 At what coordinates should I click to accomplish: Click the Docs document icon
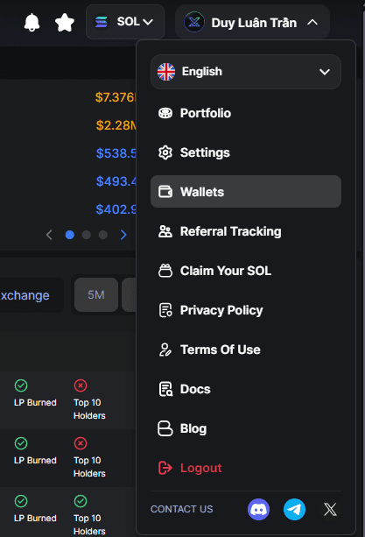click(165, 389)
